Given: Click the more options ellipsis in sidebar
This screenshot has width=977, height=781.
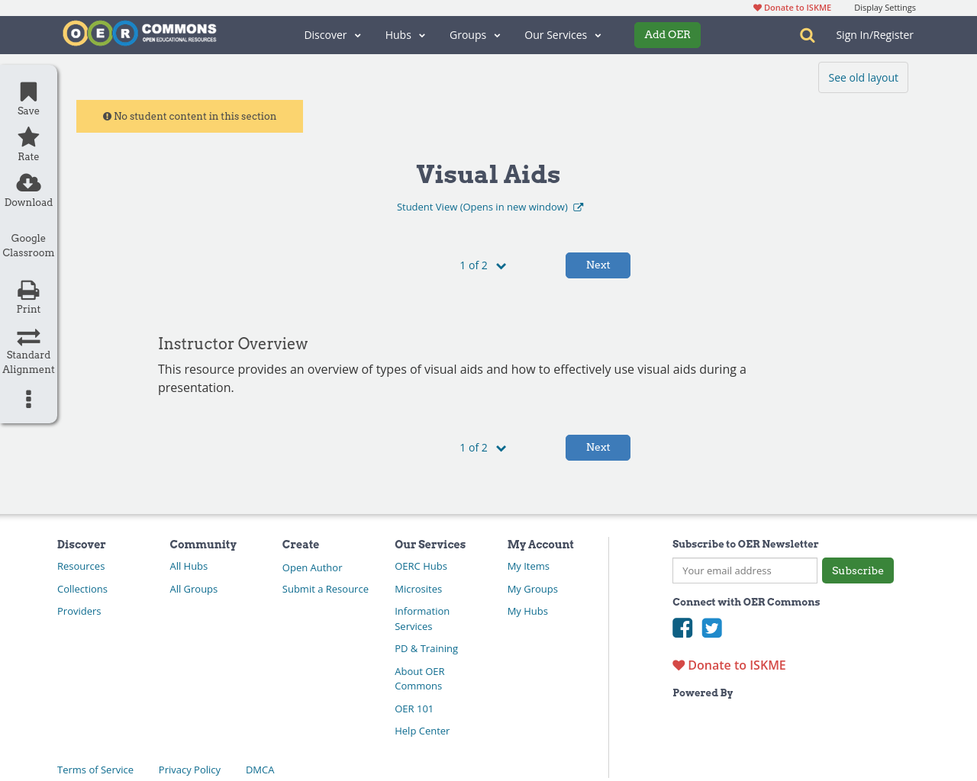Looking at the screenshot, I should click(27, 397).
